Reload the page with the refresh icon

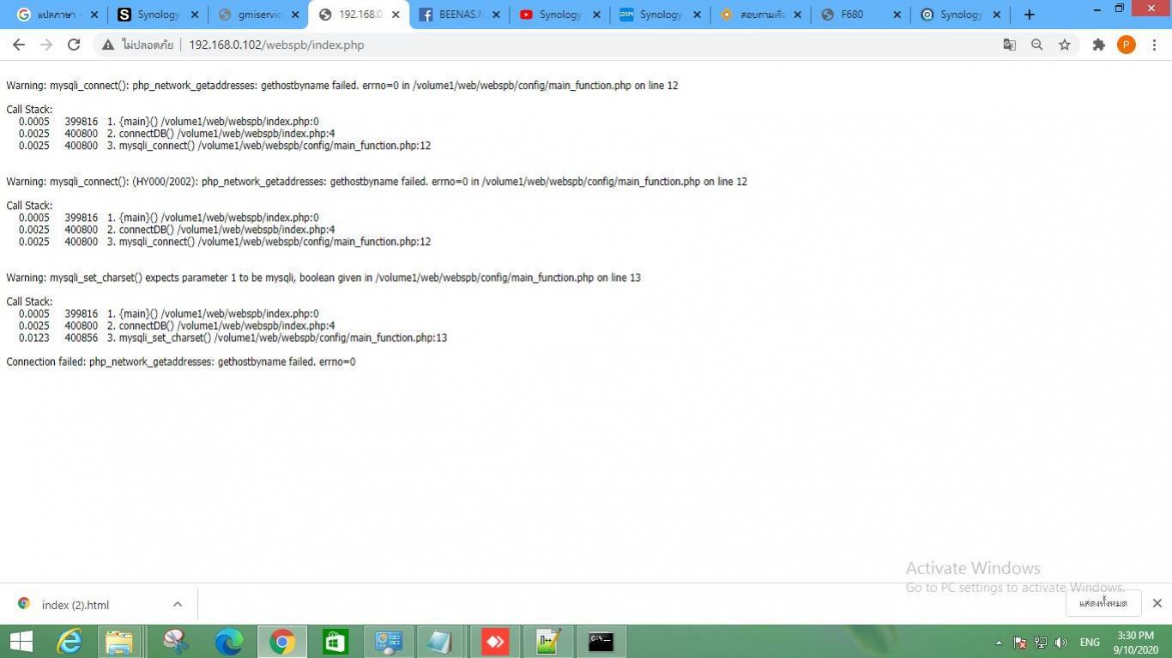tap(74, 45)
